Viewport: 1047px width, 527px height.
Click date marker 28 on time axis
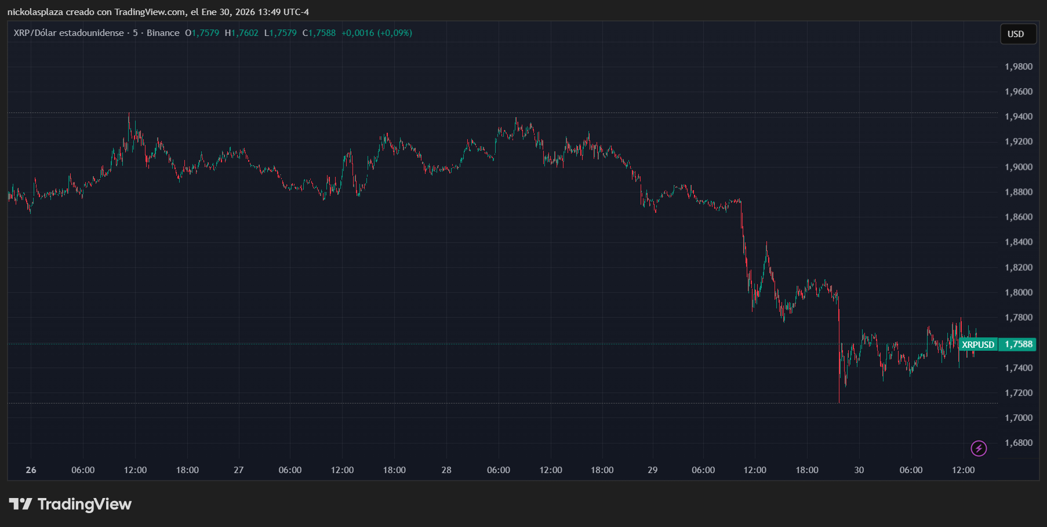(446, 470)
